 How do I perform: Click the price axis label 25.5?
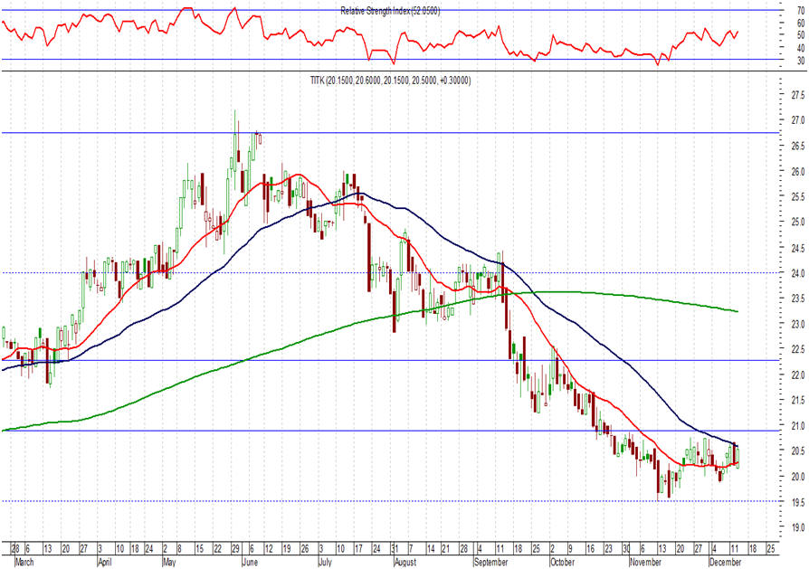(x=797, y=196)
